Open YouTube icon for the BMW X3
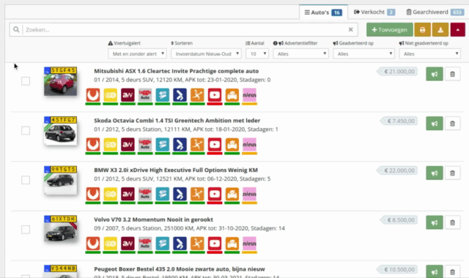The image size is (469, 278). pos(215,194)
